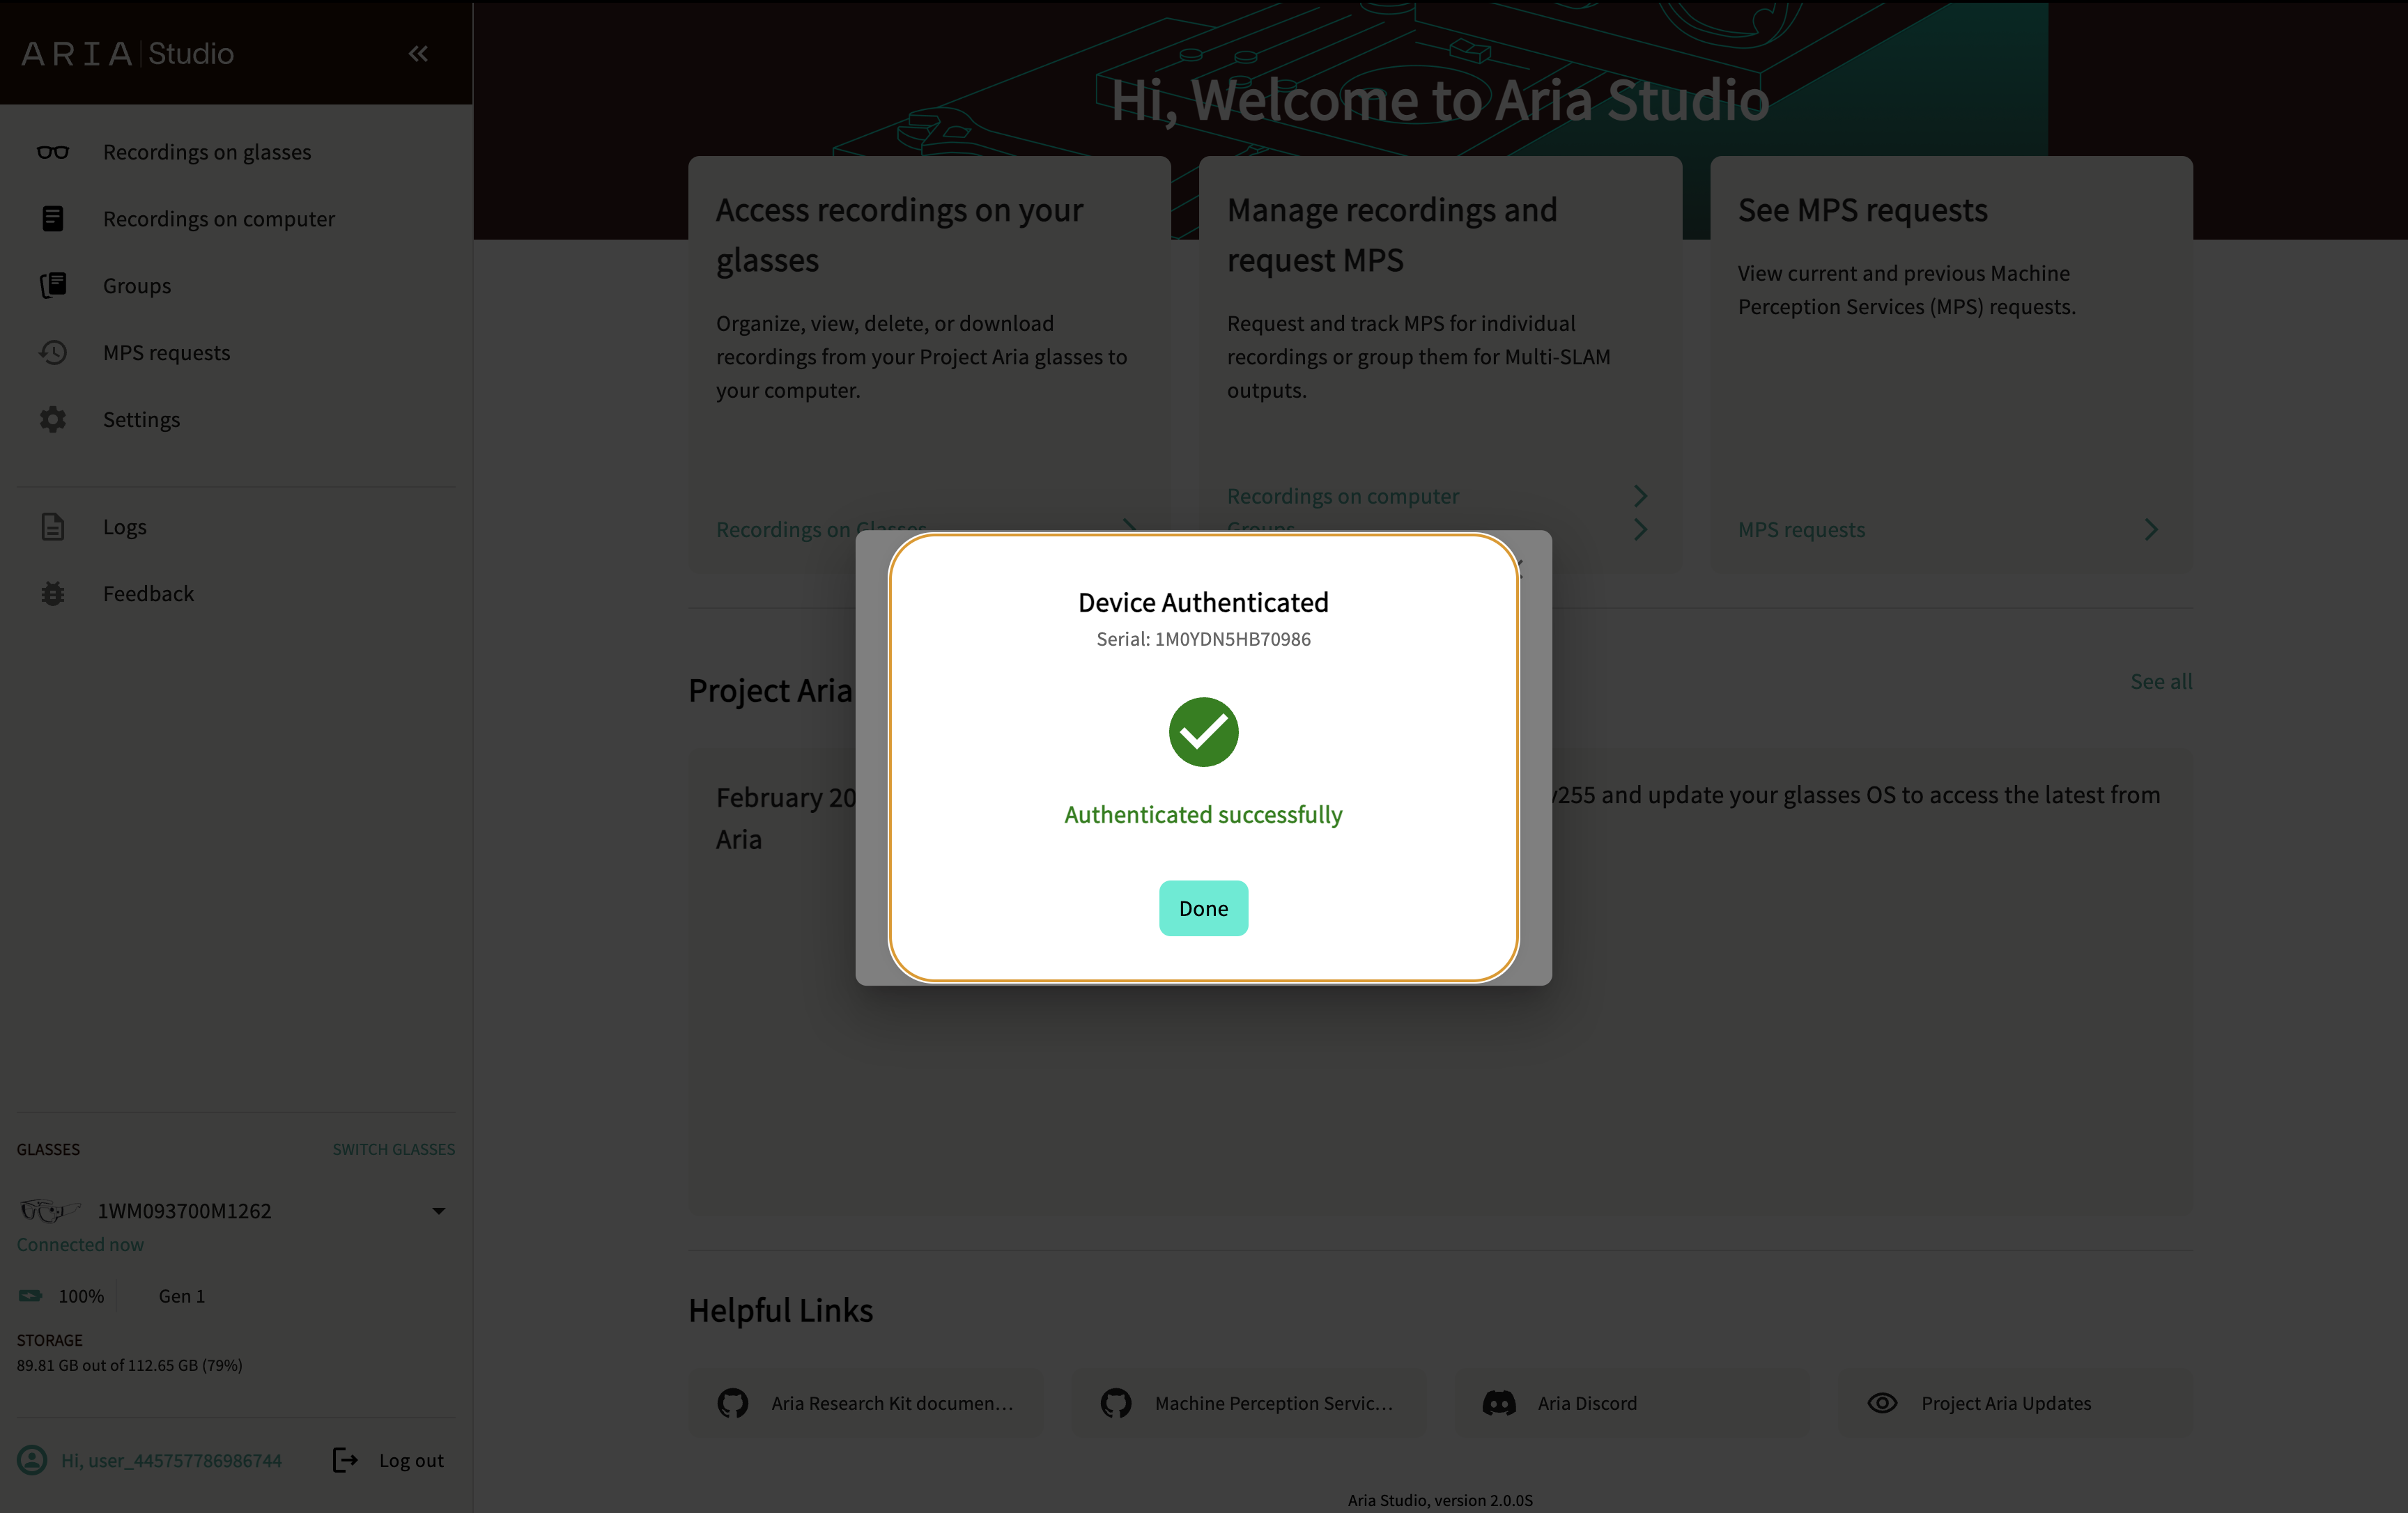2408x1513 pixels.
Task: Click the chevron on the Groups card row
Action: (1640, 530)
